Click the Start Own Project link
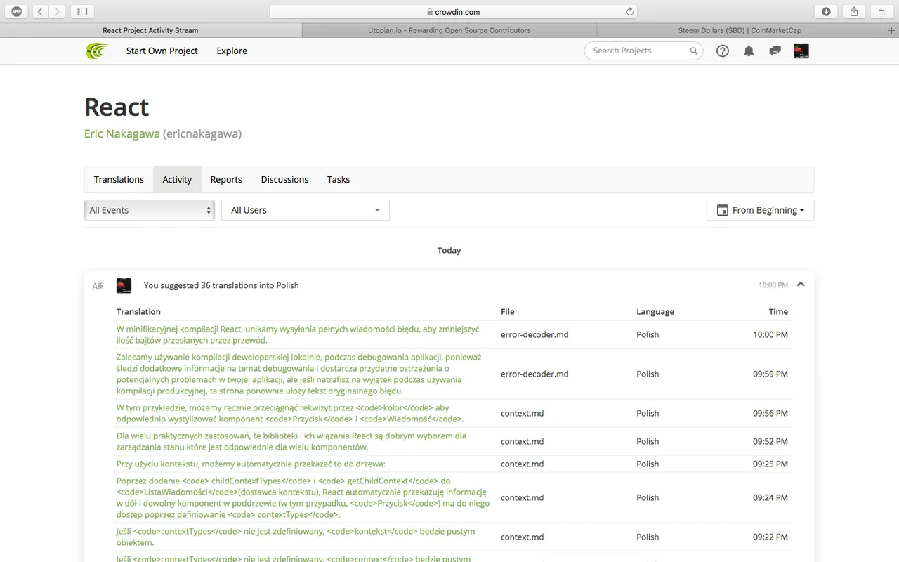This screenshot has width=899, height=562. pos(162,51)
